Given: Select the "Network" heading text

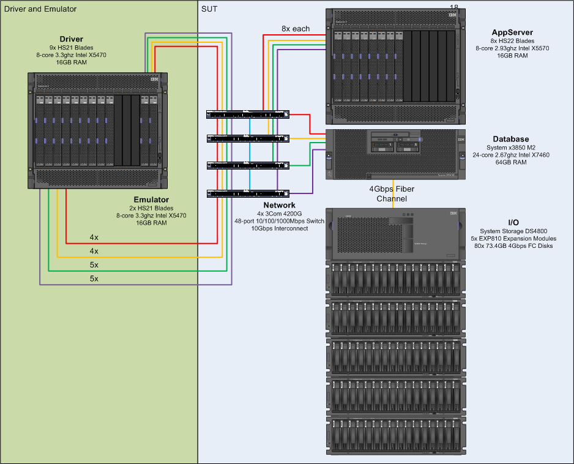Looking at the screenshot, I should pyautogui.click(x=279, y=205).
